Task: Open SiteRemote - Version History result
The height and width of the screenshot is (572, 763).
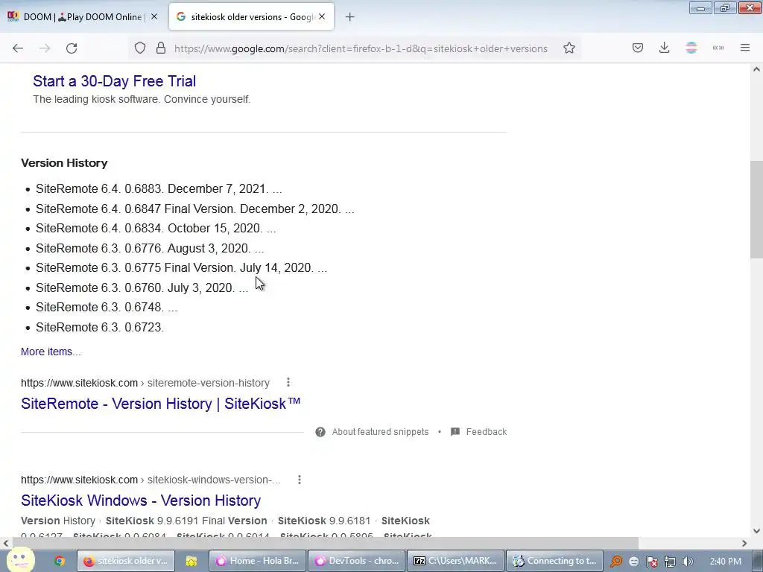Action: tap(161, 404)
